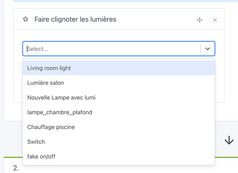Click the move handle icon on the action card

point(199,20)
